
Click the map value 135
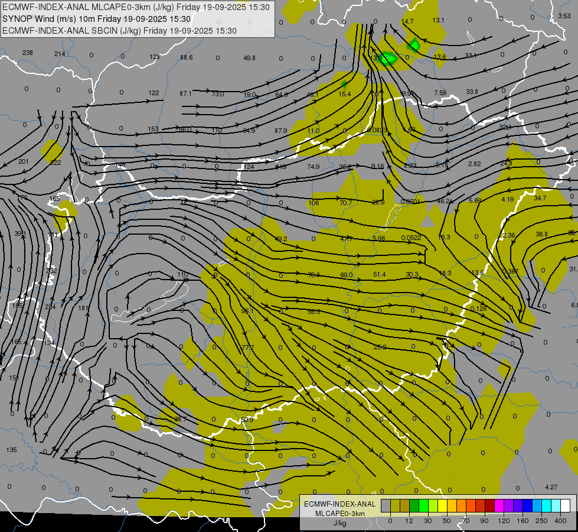11,450
